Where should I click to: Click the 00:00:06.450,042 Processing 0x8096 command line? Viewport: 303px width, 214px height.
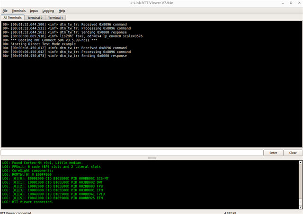pyautogui.click(x=67, y=52)
